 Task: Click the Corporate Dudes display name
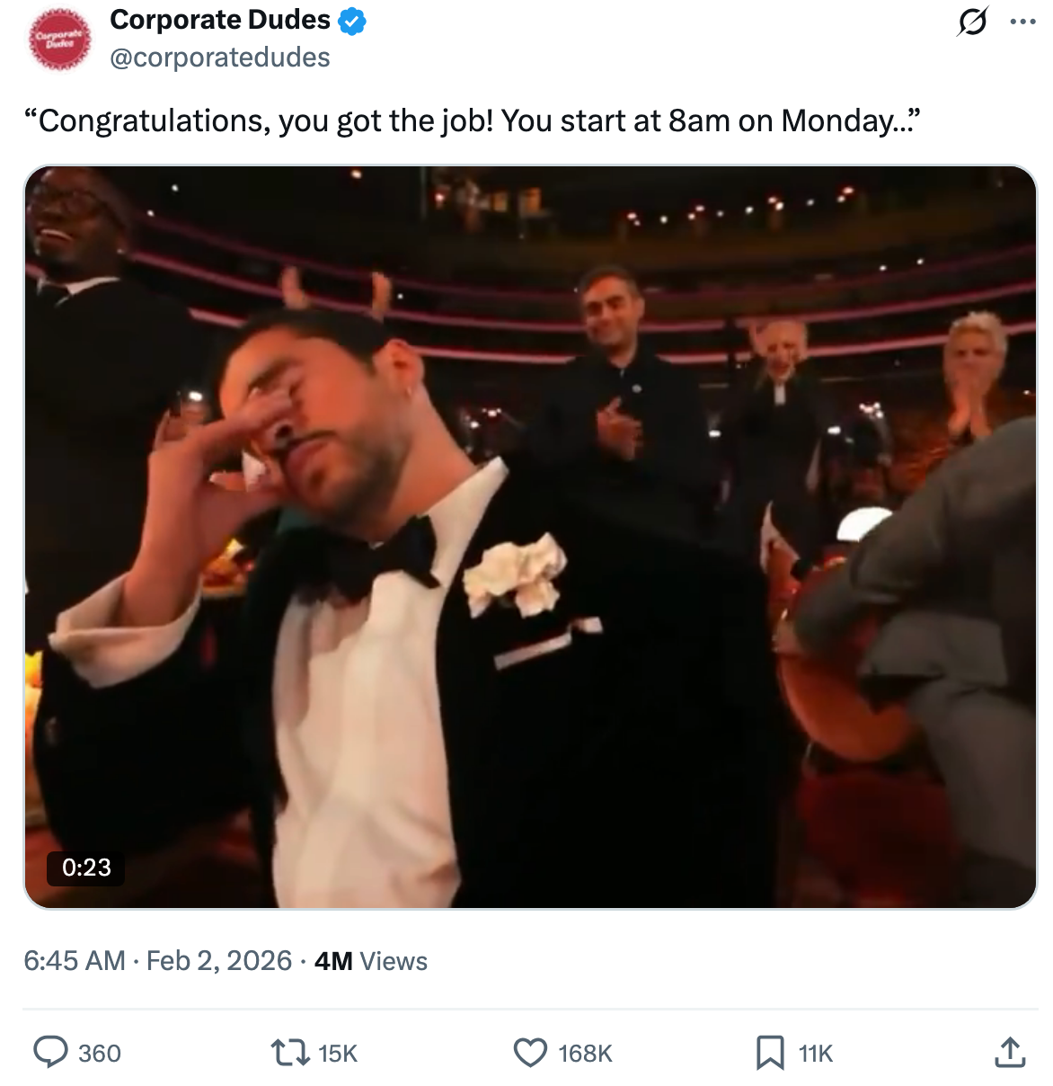(x=220, y=20)
